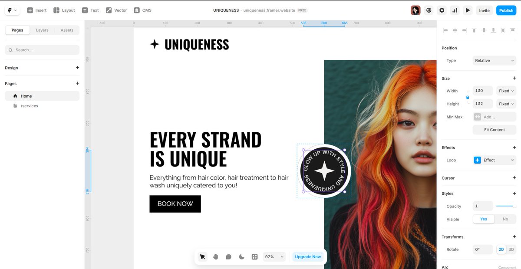
Task: Open Width Fixed sizing dropdown
Action: pyautogui.click(x=506, y=91)
